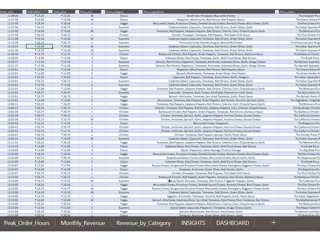
Task: Switch to the Revenue_by_Category sheet tab
Action: coord(143,223)
